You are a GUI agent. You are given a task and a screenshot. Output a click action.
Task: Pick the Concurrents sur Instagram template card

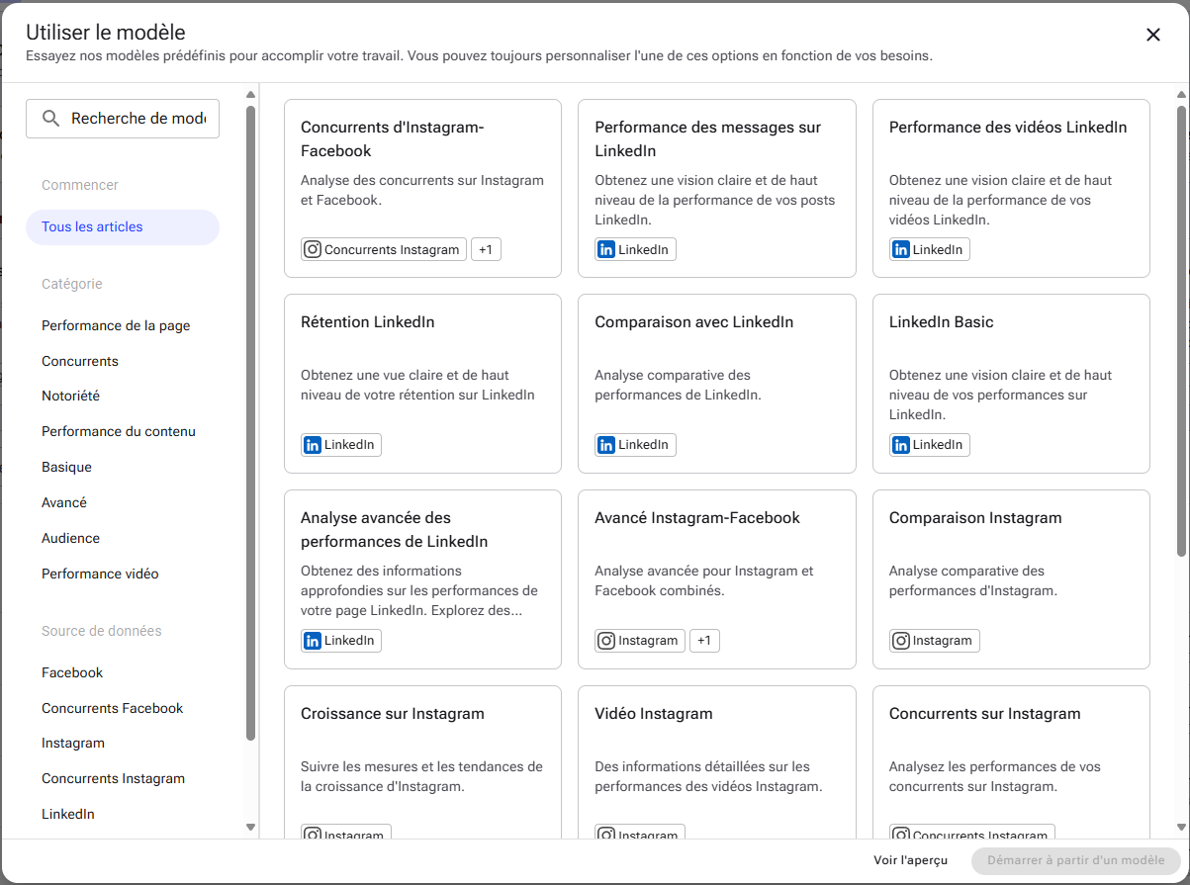[1011, 761]
